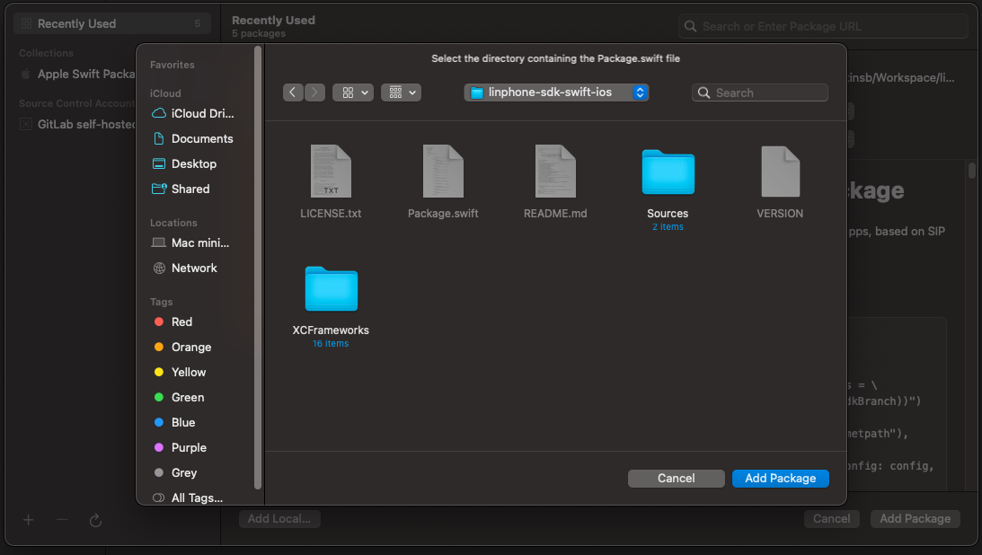
Task: Open the group-by options dropdown
Action: (x=401, y=92)
